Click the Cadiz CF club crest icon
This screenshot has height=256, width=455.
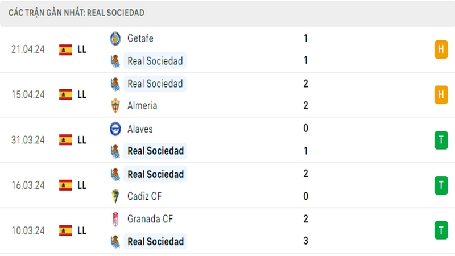tap(115, 196)
